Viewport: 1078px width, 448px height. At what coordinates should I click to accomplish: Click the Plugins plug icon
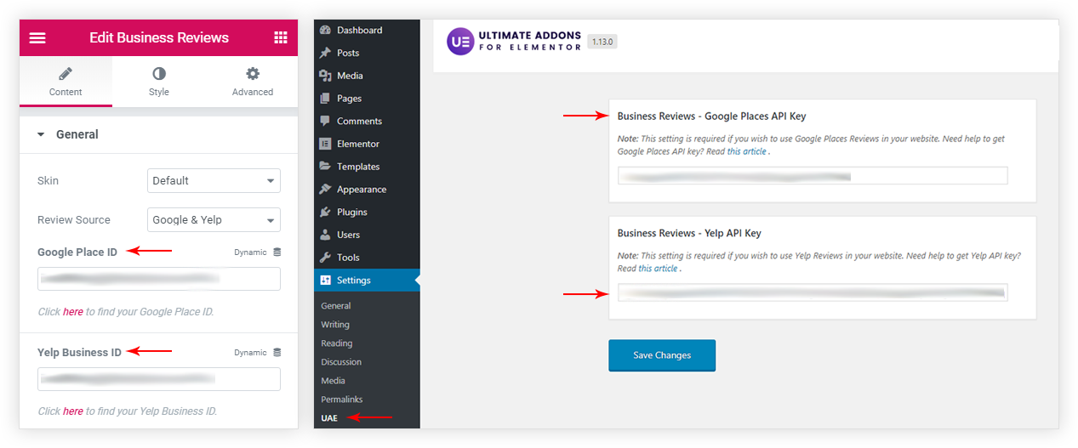click(325, 212)
